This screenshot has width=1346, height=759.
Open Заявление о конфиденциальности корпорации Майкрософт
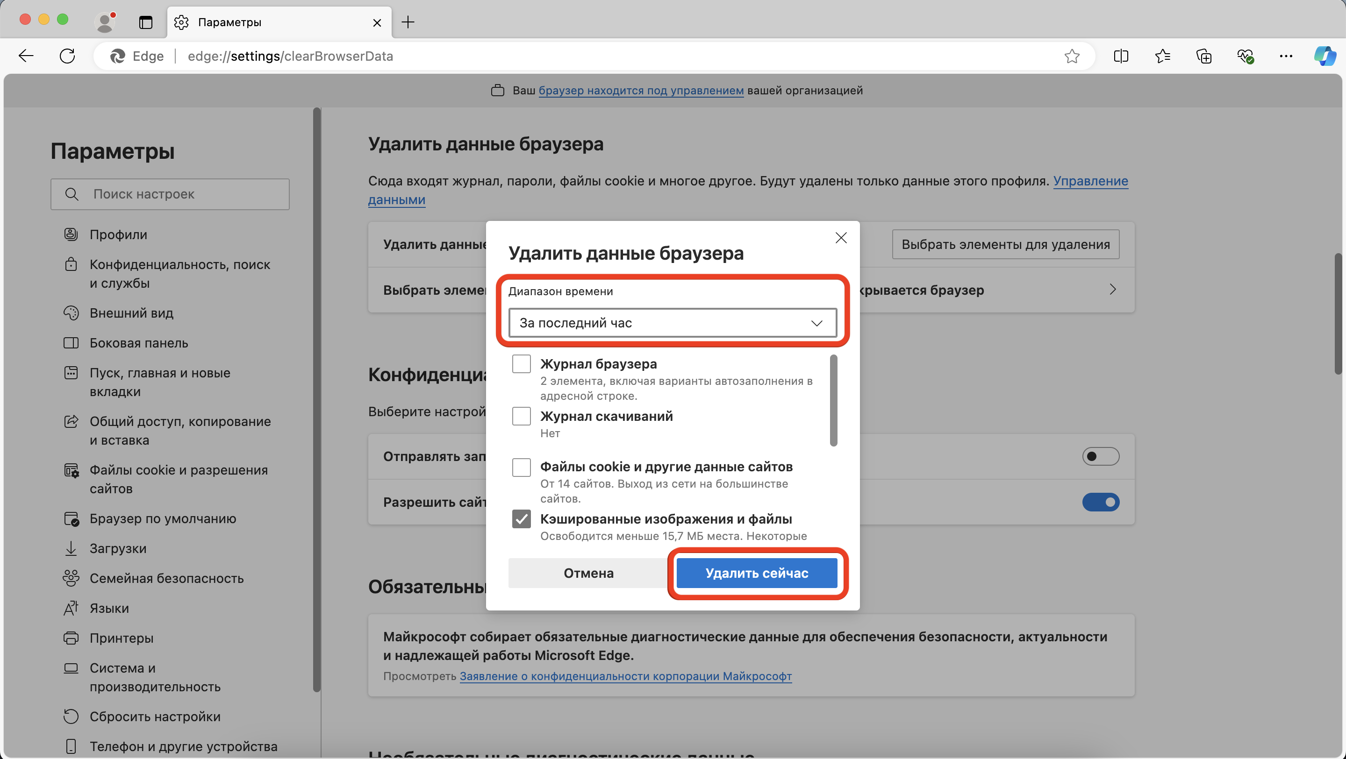coord(625,676)
